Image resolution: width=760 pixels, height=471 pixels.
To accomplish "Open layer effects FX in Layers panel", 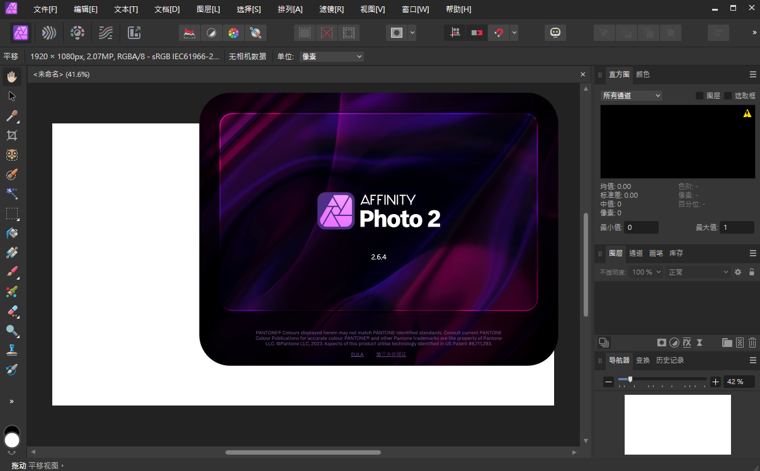I will [x=687, y=343].
